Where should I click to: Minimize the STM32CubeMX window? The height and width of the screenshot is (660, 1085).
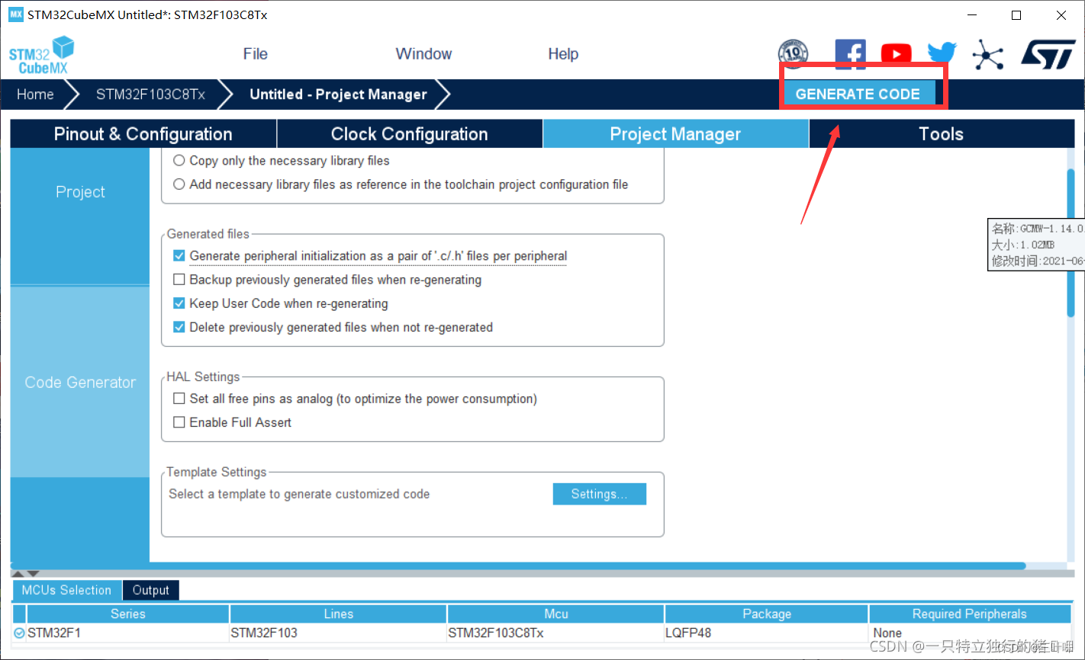[x=972, y=15]
